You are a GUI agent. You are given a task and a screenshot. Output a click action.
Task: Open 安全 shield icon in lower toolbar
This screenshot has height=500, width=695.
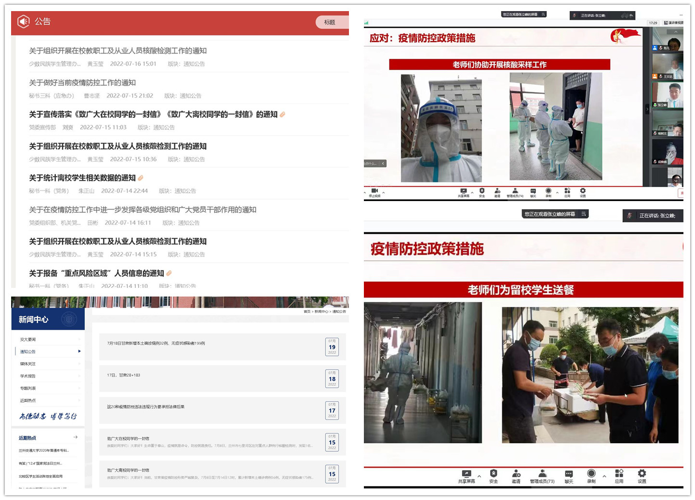(x=494, y=473)
